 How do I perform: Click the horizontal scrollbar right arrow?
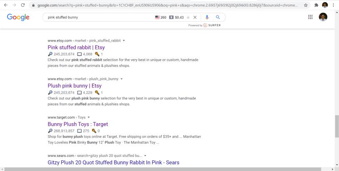[x=333, y=169]
